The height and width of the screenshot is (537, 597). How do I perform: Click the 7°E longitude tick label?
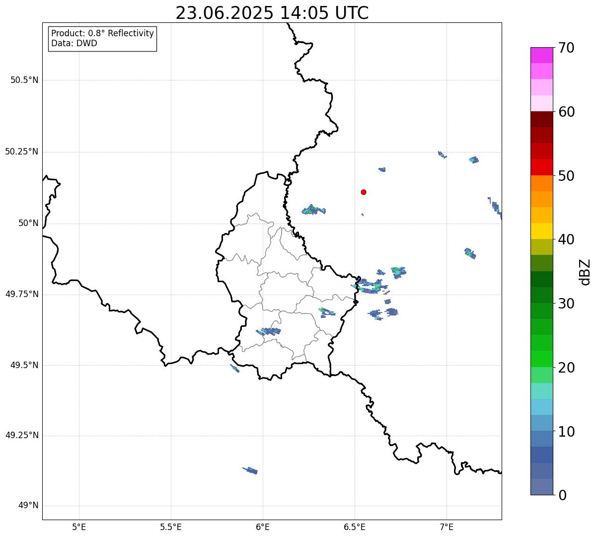(x=447, y=527)
